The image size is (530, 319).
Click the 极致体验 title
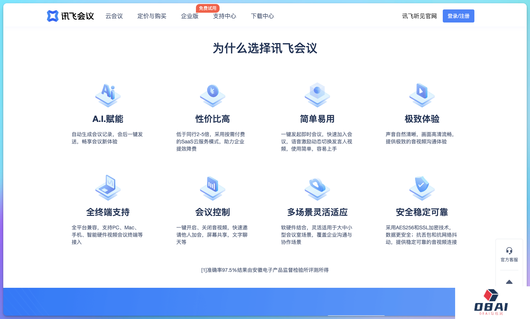[x=422, y=119]
